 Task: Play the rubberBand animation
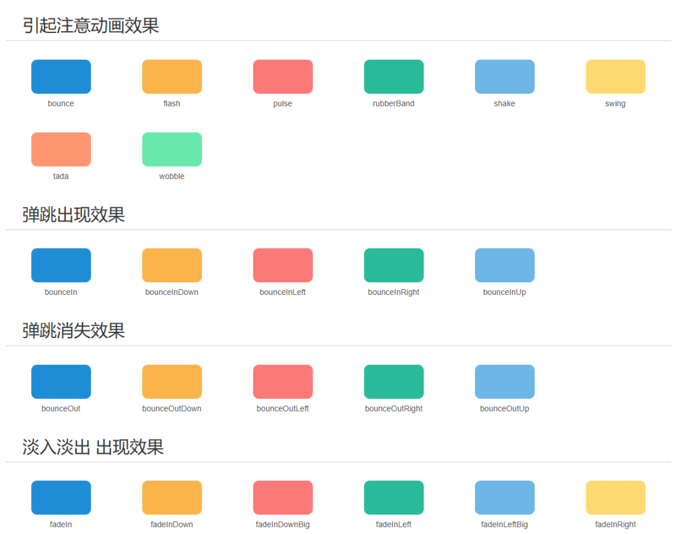(x=394, y=75)
